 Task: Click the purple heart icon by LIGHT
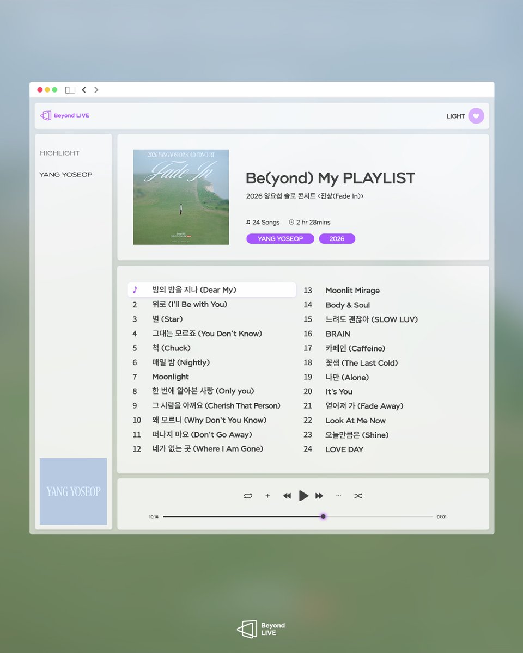tap(476, 116)
